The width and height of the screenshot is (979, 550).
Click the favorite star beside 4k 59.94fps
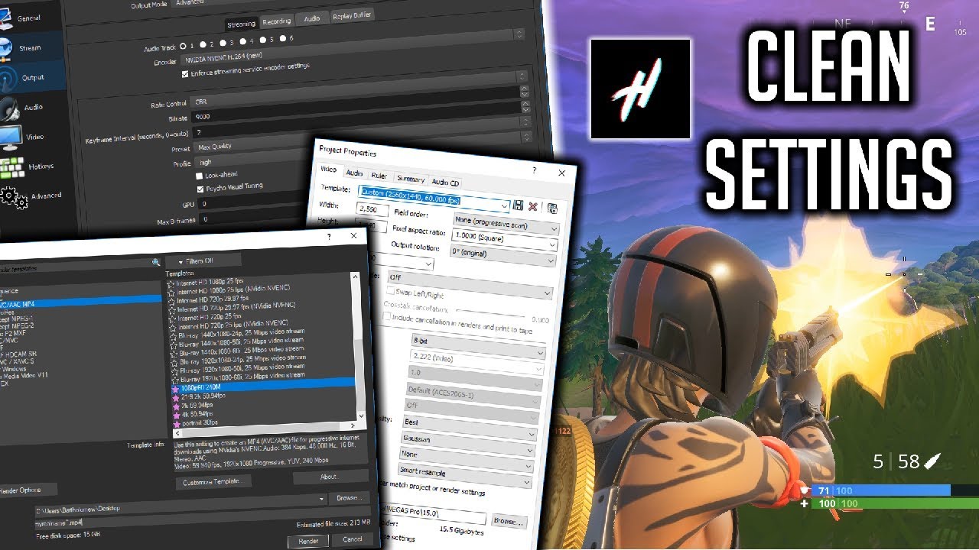tap(177, 414)
